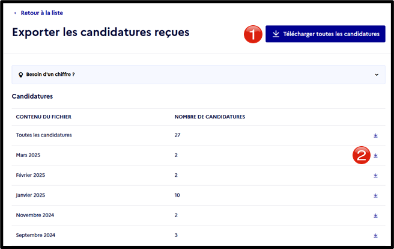Click the red number 1 marker
Image resolution: width=394 pixels, height=249 pixels.
(253, 34)
